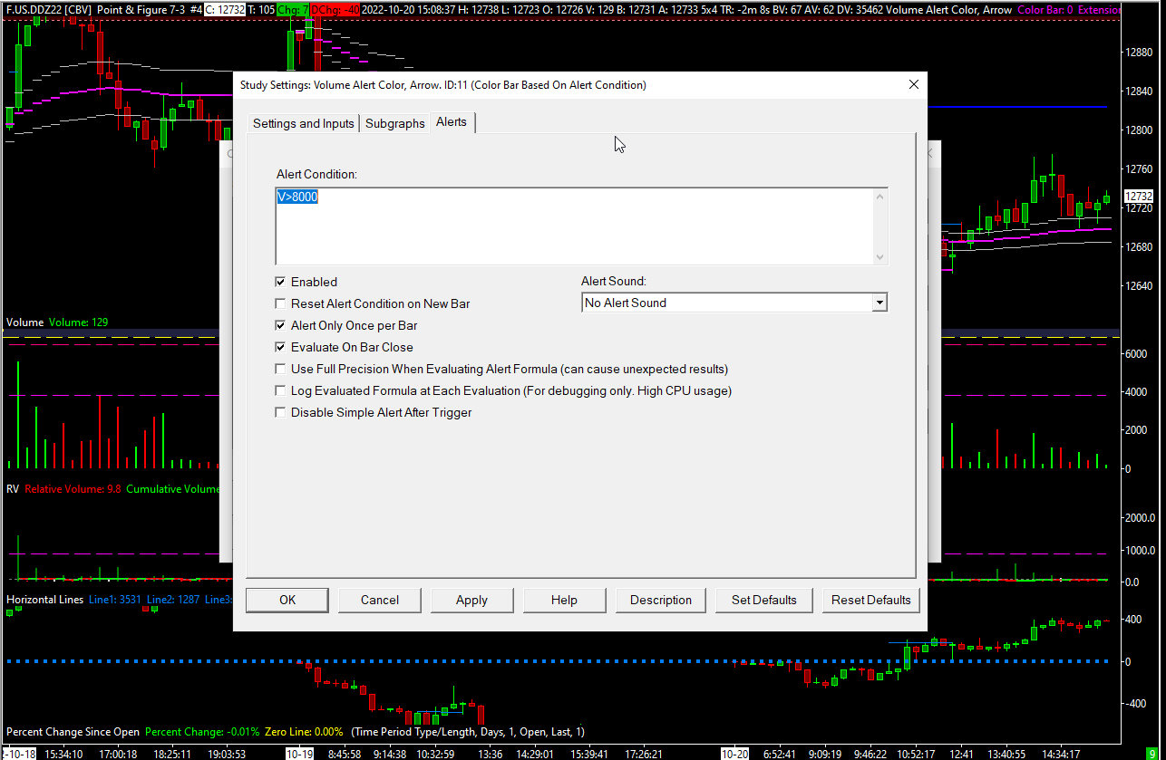Viewport: 1166px width, 760px height.
Task: Click the 'Horizontal Lines' study label
Action: point(45,600)
